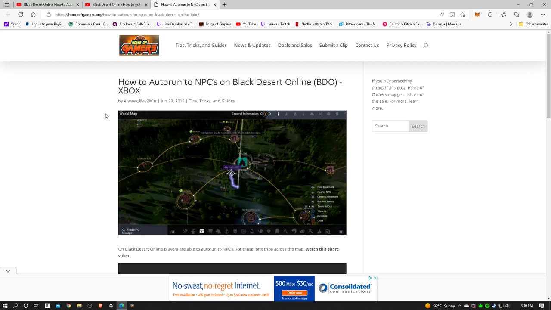
Task: Open the browser profile avatar
Action: click(x=530, y=15)
